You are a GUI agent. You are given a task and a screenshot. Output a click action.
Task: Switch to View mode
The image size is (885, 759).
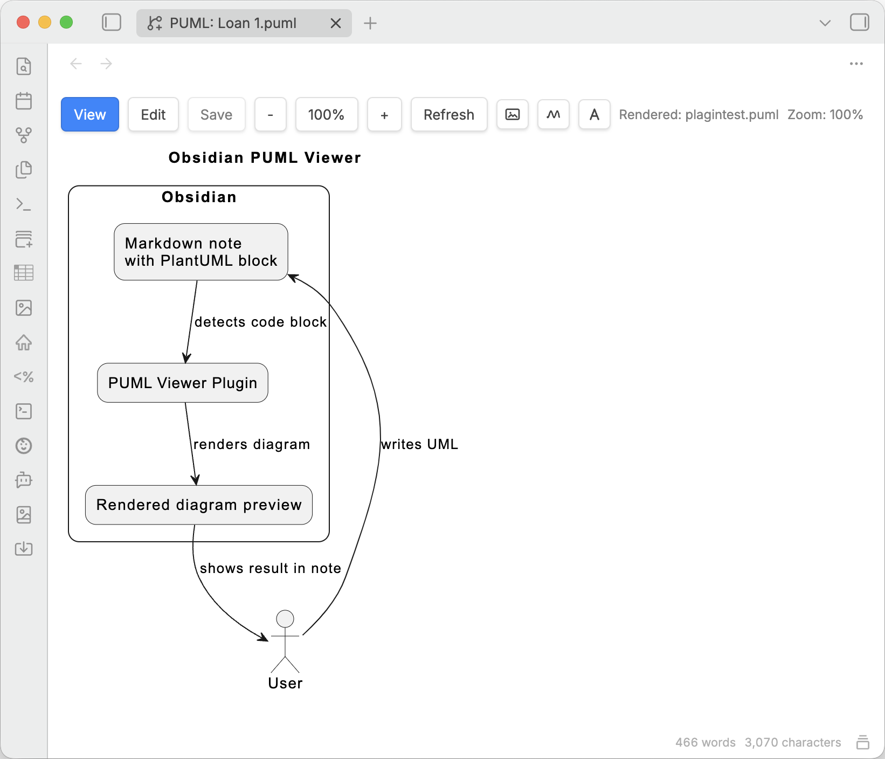(90, 114)
